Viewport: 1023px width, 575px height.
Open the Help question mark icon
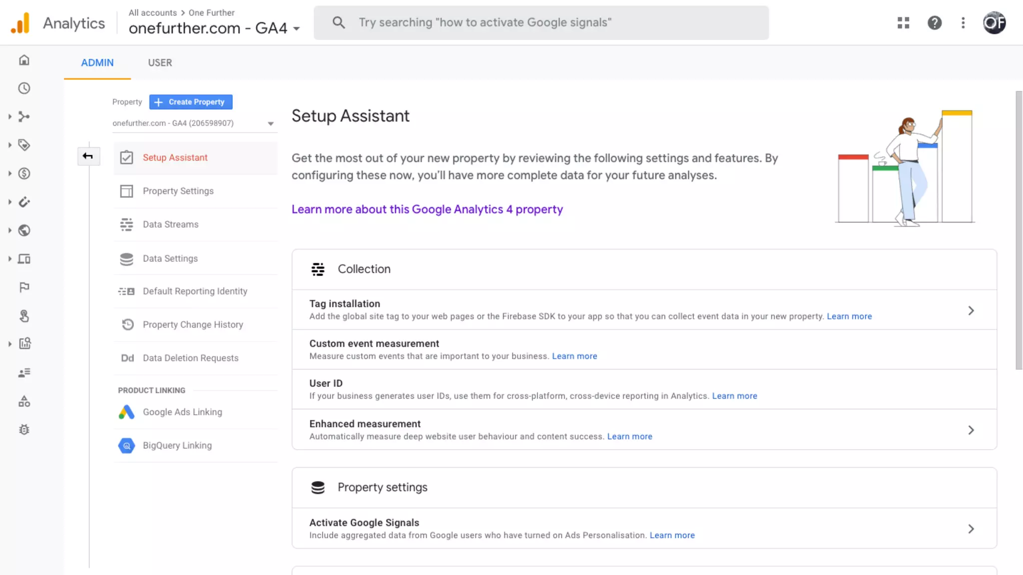934,23
